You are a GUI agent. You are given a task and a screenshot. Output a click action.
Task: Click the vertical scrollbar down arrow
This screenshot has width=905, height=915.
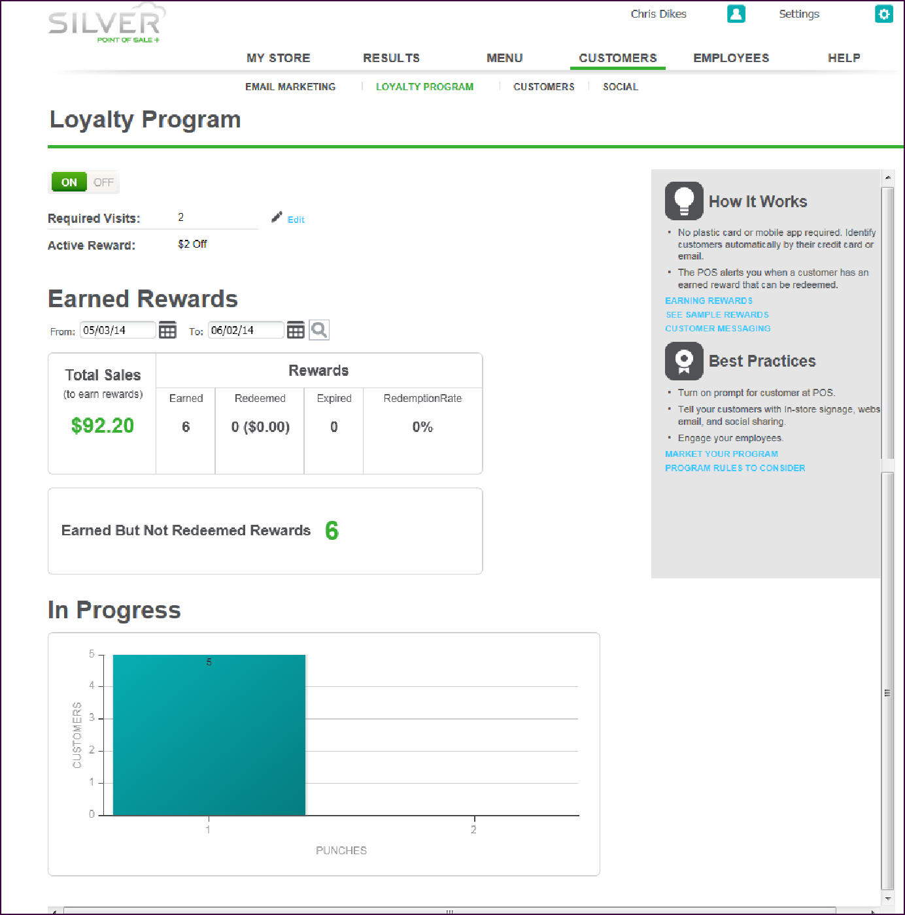pos(887,899)
